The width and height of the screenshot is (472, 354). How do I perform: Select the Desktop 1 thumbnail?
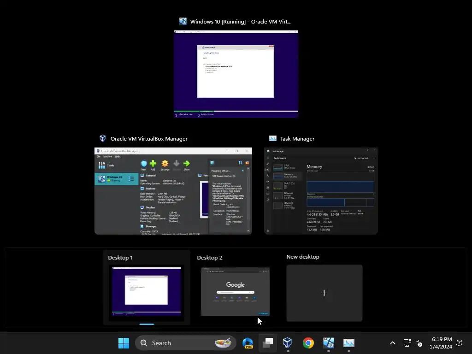pyautogui.click(x=146, y=291)
